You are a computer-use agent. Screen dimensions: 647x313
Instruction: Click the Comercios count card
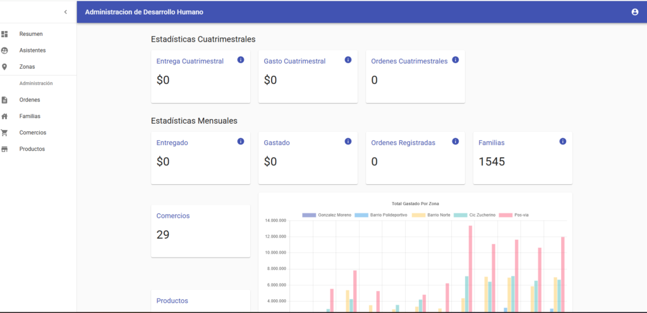pos(200,231)
